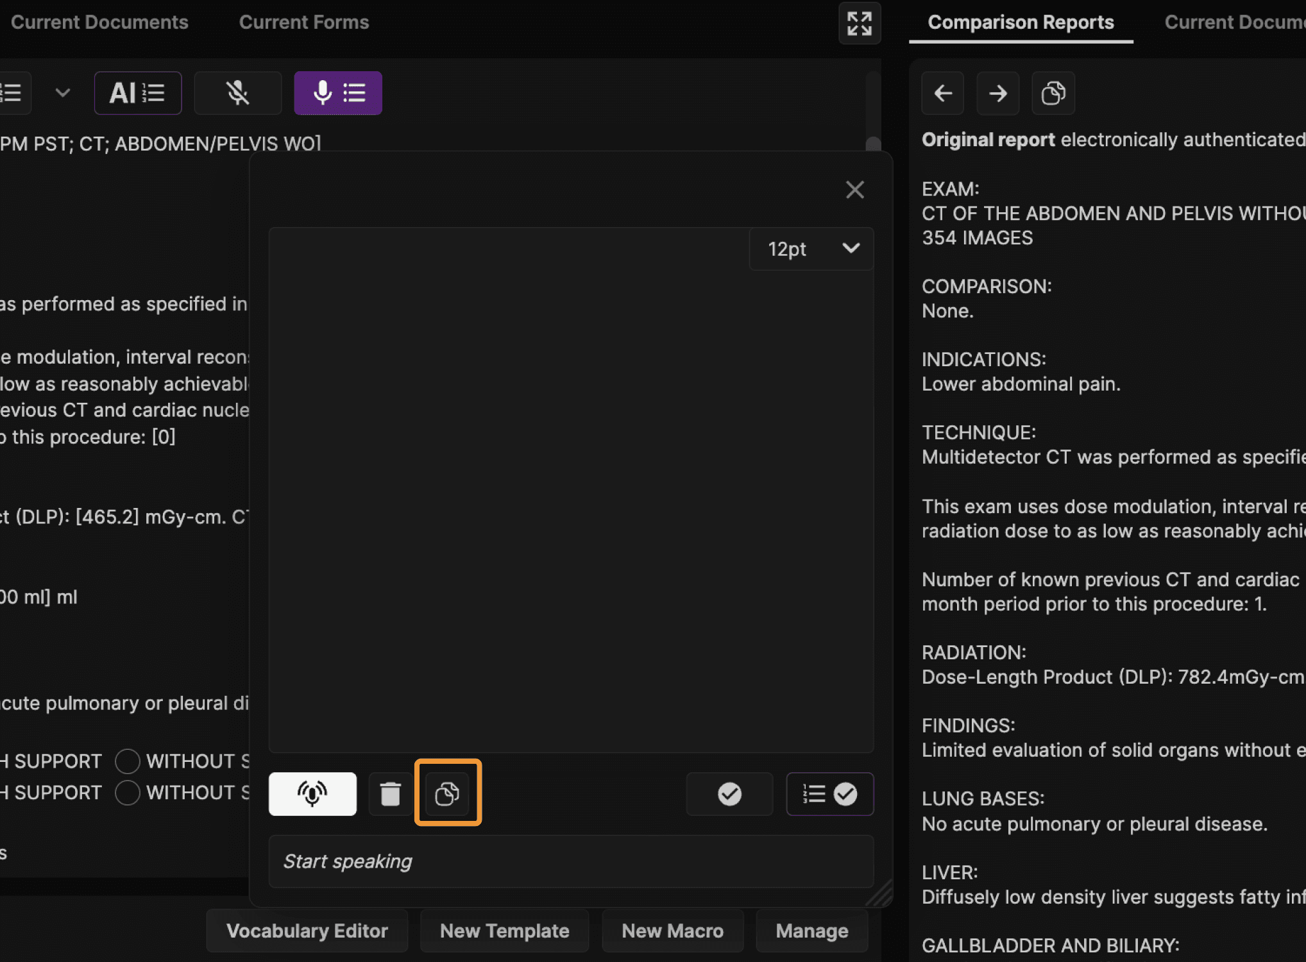Toggle the purple dictation list button
The width and height of the screenshot is (1306, 962).
[338, 93]
